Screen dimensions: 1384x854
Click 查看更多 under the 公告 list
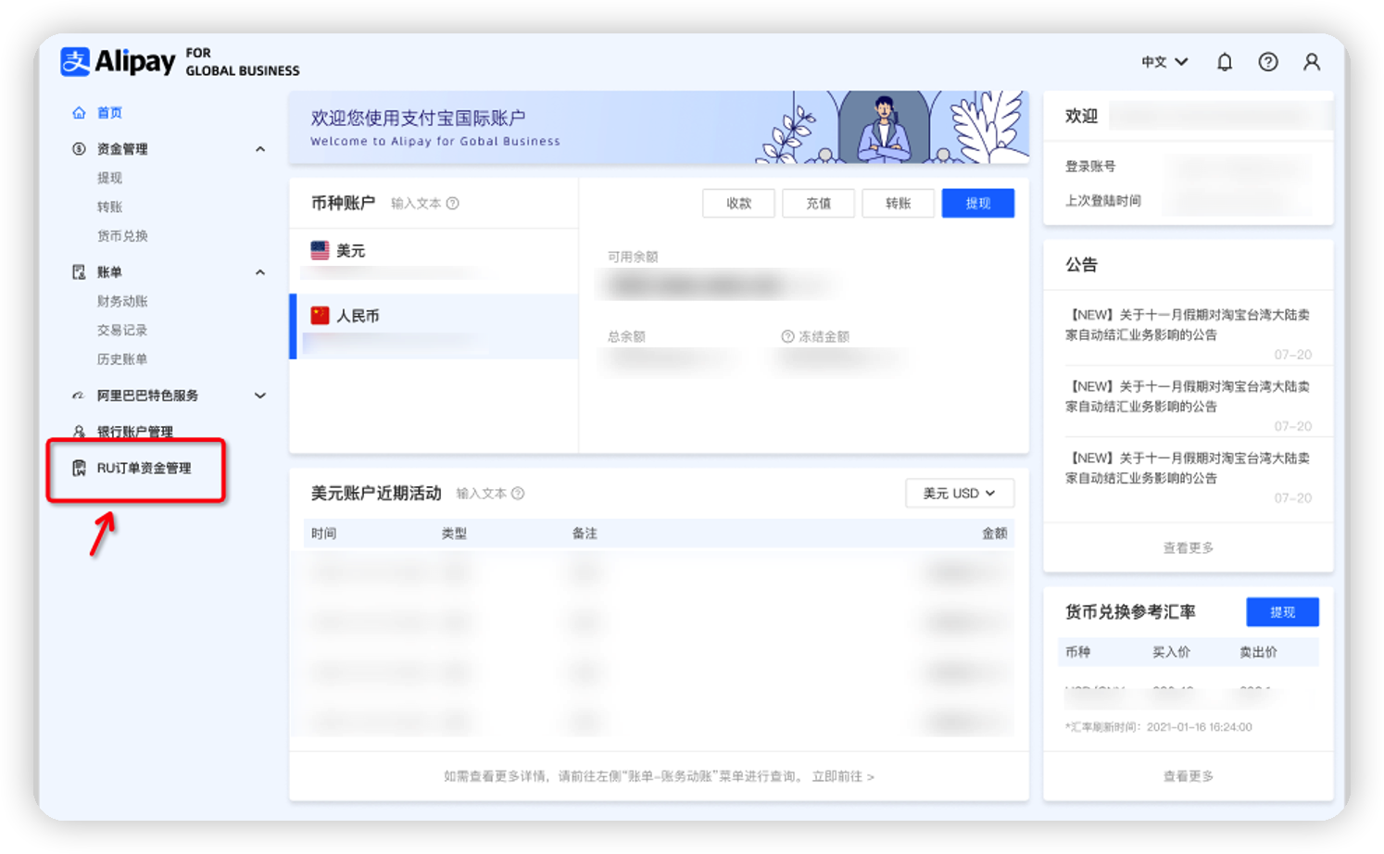[x=1189, y=548]
